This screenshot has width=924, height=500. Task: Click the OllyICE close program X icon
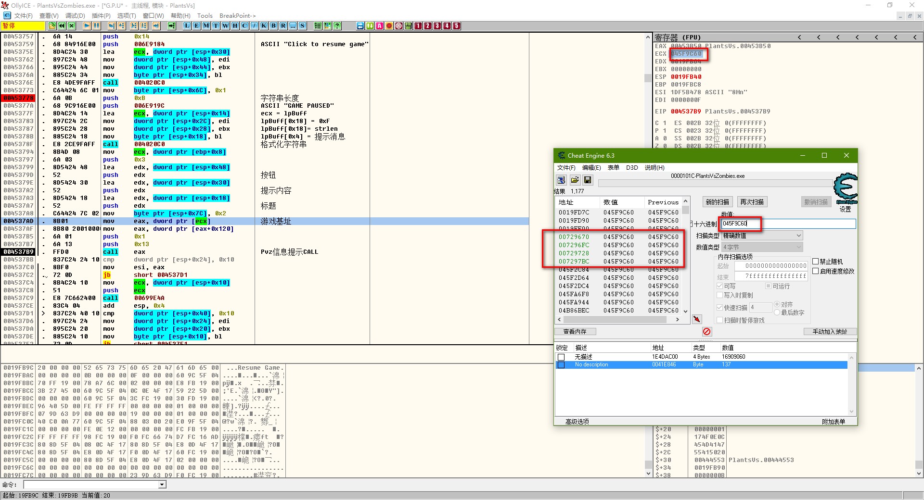(71, 26)
